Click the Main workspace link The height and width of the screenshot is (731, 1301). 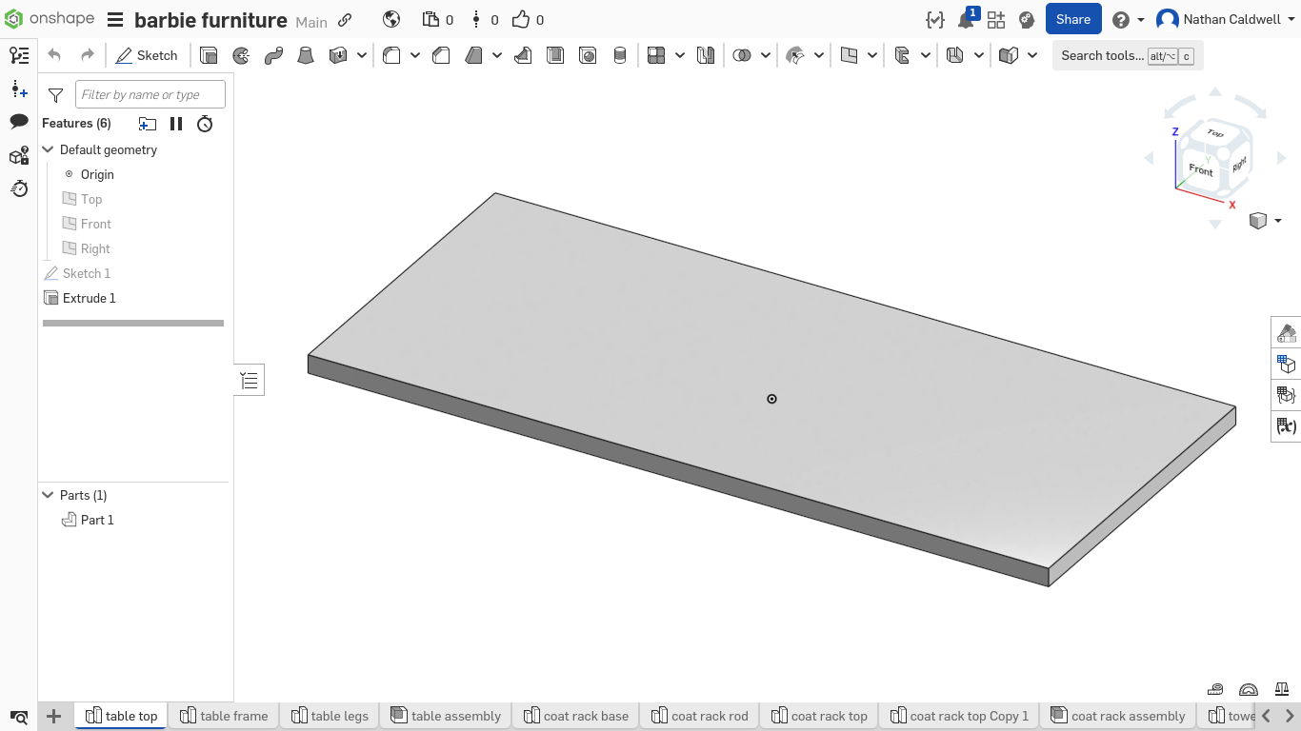[x=311, y=22]
